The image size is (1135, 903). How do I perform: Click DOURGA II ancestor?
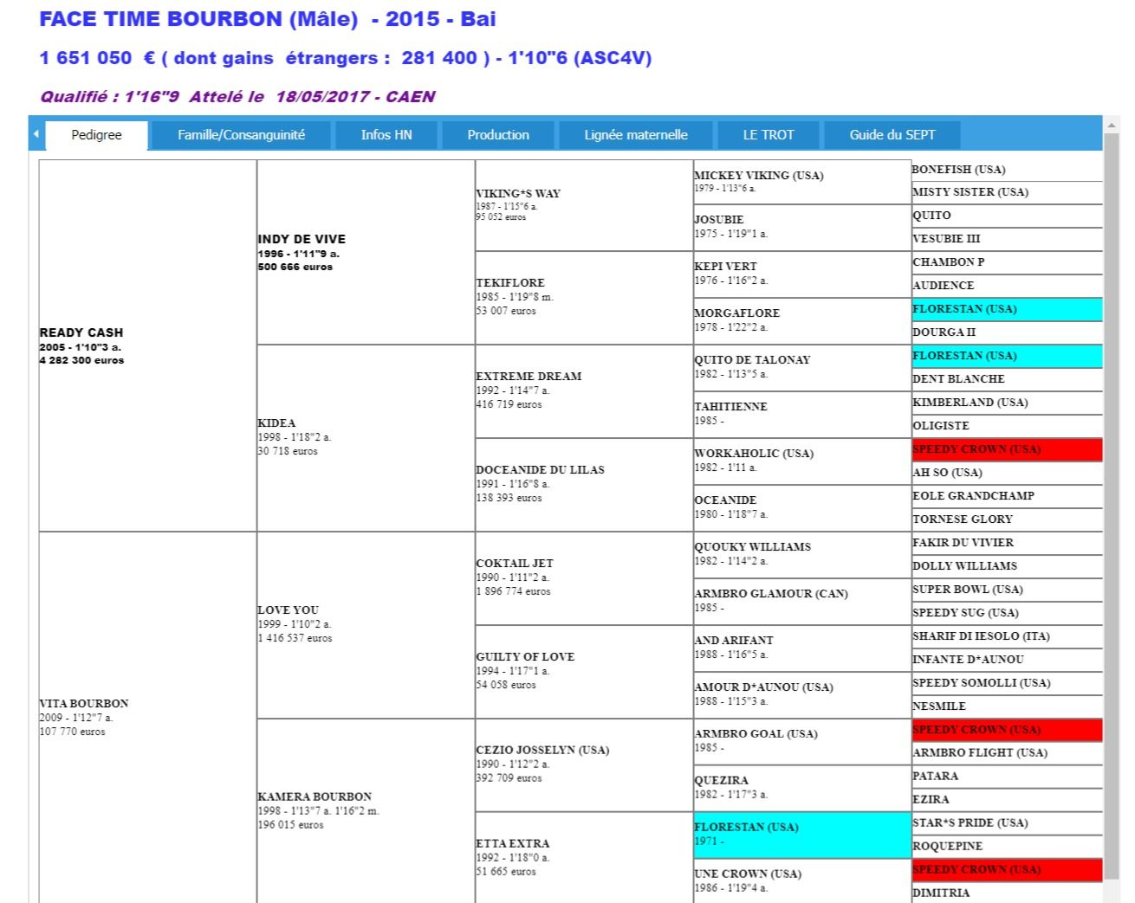coord(944,332)
